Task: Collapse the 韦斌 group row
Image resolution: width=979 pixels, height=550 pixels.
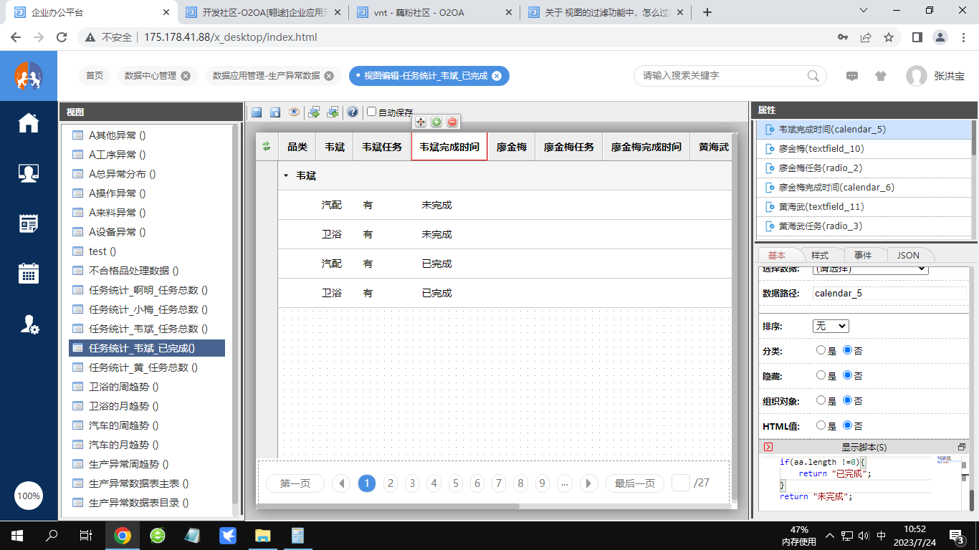Action: (286, 175)
